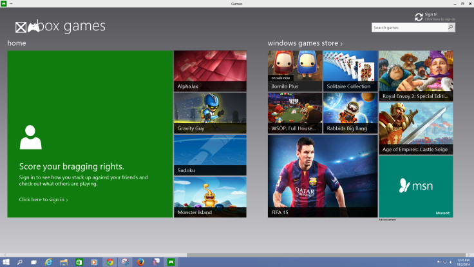The height and width of the screenshot is (267, 474).
Task: Click the search magnifier button
Action: point(451,27)
